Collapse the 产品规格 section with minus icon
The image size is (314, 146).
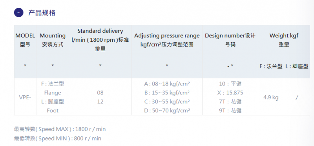coord(18,12)
